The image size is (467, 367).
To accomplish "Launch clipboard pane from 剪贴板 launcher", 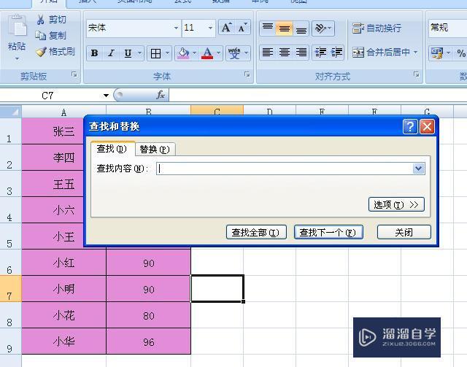I will [x=74, y=74].
